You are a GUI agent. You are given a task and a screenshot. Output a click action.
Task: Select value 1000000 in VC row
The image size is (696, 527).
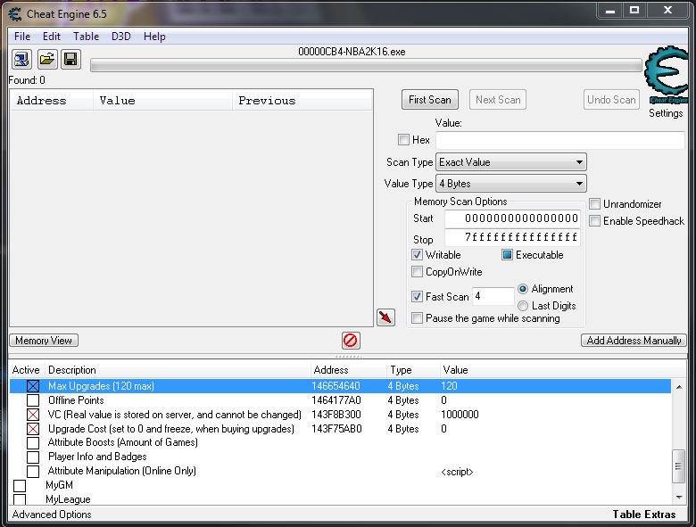coord(460,415)
